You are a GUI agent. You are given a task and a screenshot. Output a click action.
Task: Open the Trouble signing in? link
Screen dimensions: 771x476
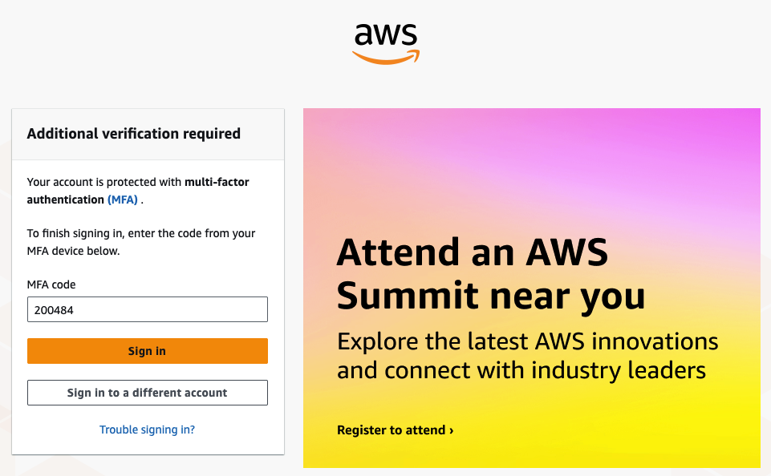click(x=147, y=430)
